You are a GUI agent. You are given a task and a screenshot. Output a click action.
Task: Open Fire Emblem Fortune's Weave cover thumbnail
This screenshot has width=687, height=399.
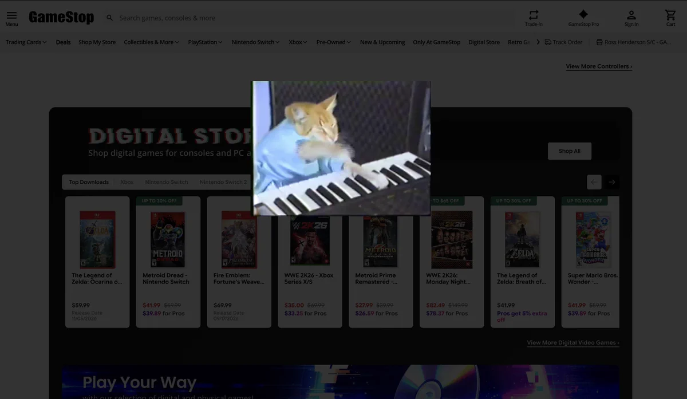239,239
